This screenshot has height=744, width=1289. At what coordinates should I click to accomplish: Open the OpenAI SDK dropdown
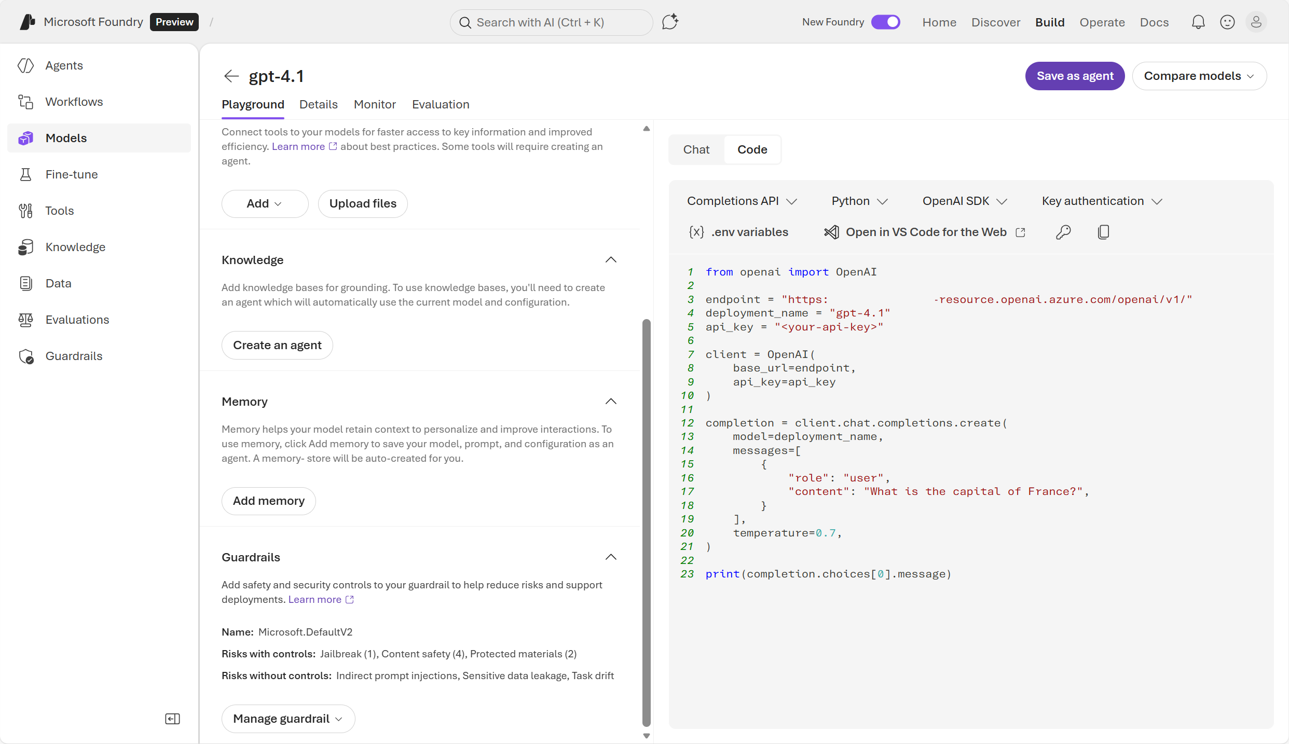[964, 201]
